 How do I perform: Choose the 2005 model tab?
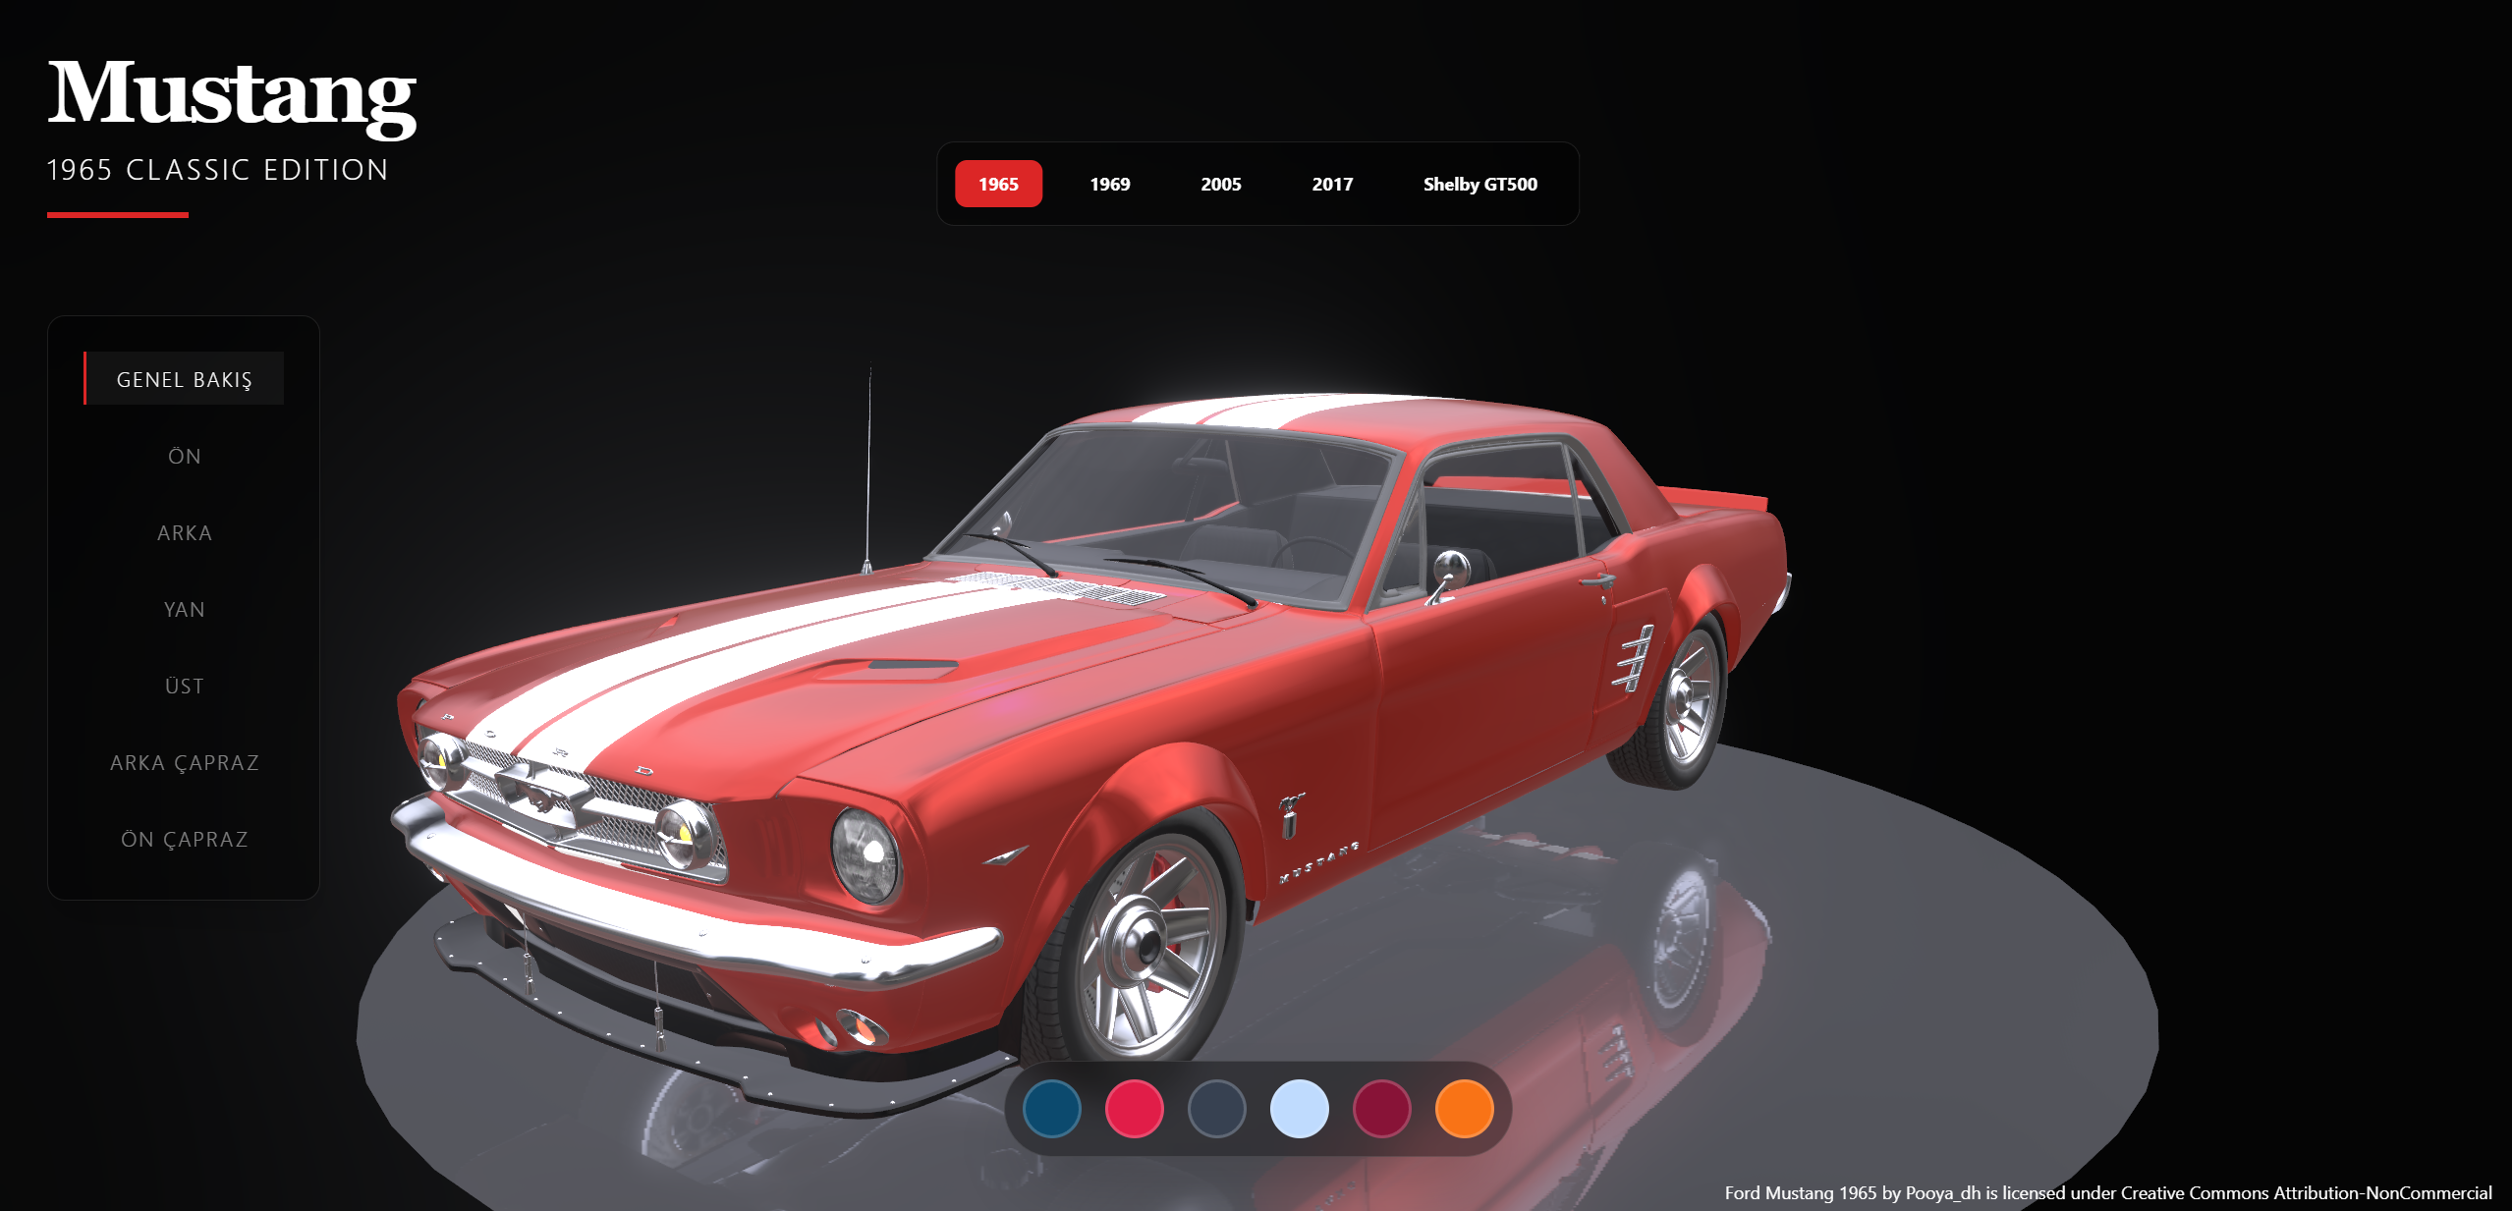click(1220, 184)
